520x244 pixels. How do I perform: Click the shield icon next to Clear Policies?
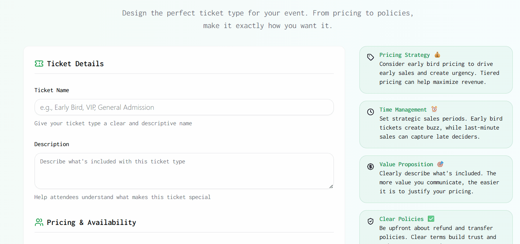[x=371, y=221]
